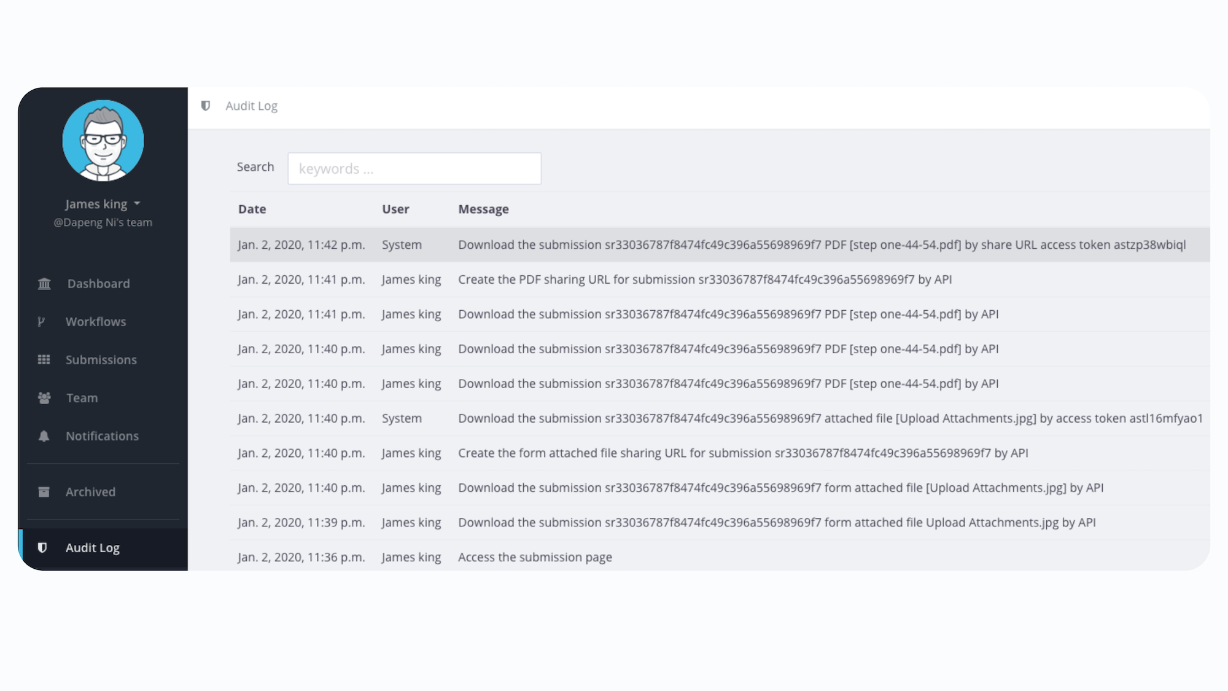The image size is (1228, 691).
Task: Click the Create the PDF sharing URL entry
Action: [x=704, y=279]
